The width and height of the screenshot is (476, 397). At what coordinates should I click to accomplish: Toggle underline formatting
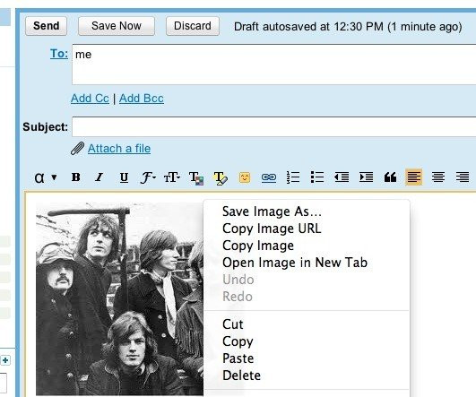pyautogui.click(x=124, y=177)
